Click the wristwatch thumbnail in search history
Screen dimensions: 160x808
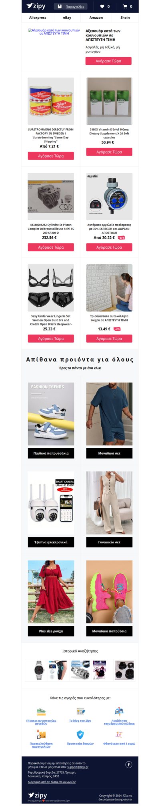pyautogui.click(x=36, y=670)
